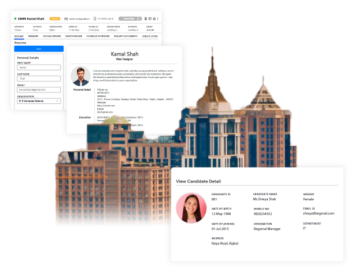Click the Email input field in Personal Details

pos(38,90)
